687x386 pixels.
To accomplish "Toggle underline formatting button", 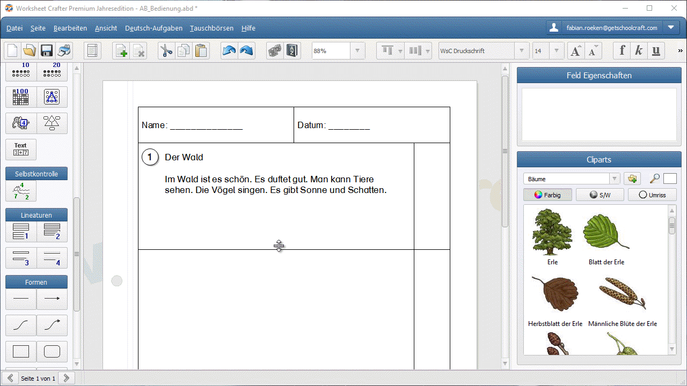I will 655,51.
